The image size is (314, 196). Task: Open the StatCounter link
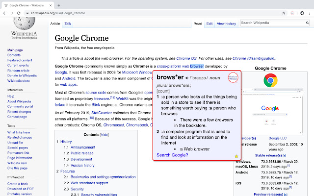102,113
